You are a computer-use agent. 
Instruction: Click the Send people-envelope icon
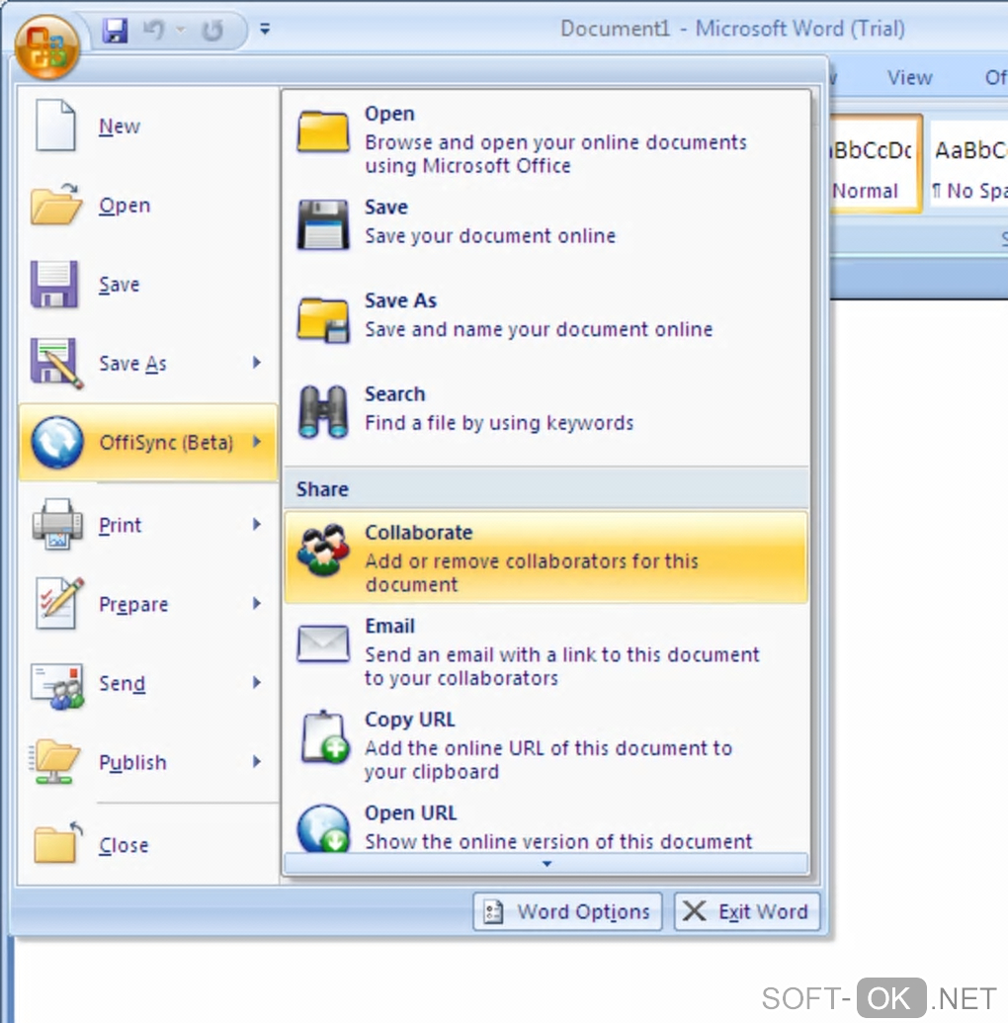[x=57, y=684]
